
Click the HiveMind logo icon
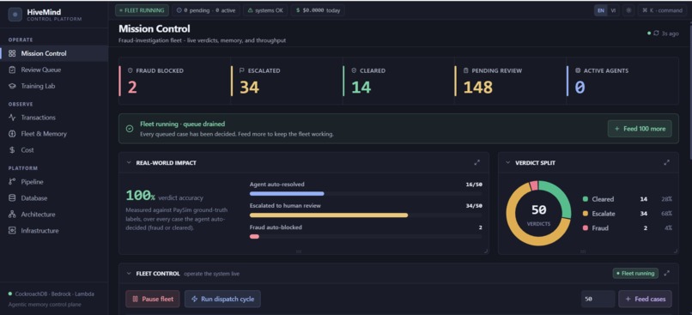[x=15, y=14]
